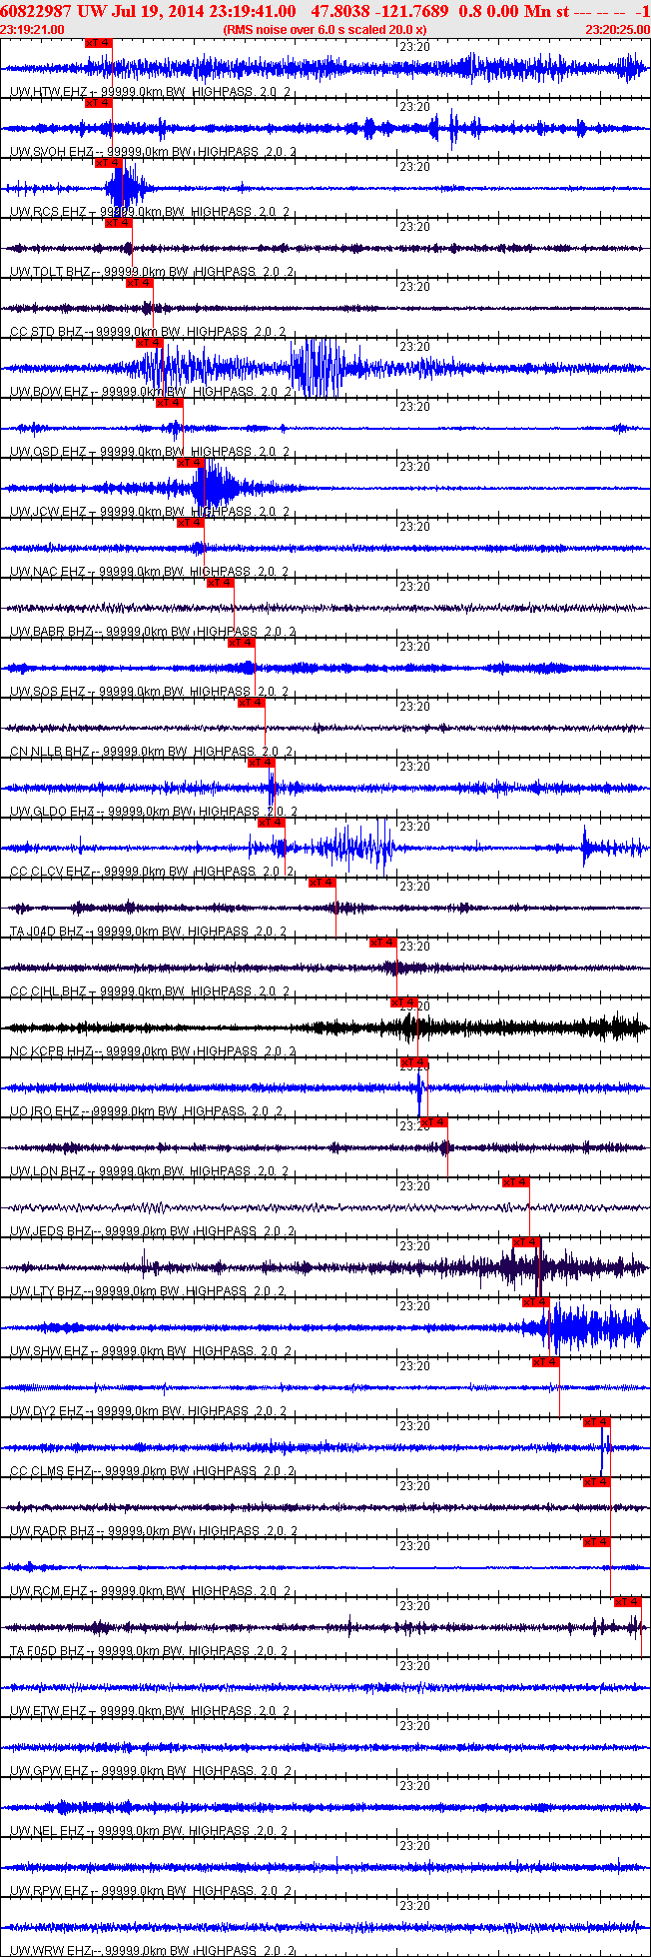Select station label UW.ETW.EHZ
Viewport: 651px width, 1957px height.
tap(49, 1711)
